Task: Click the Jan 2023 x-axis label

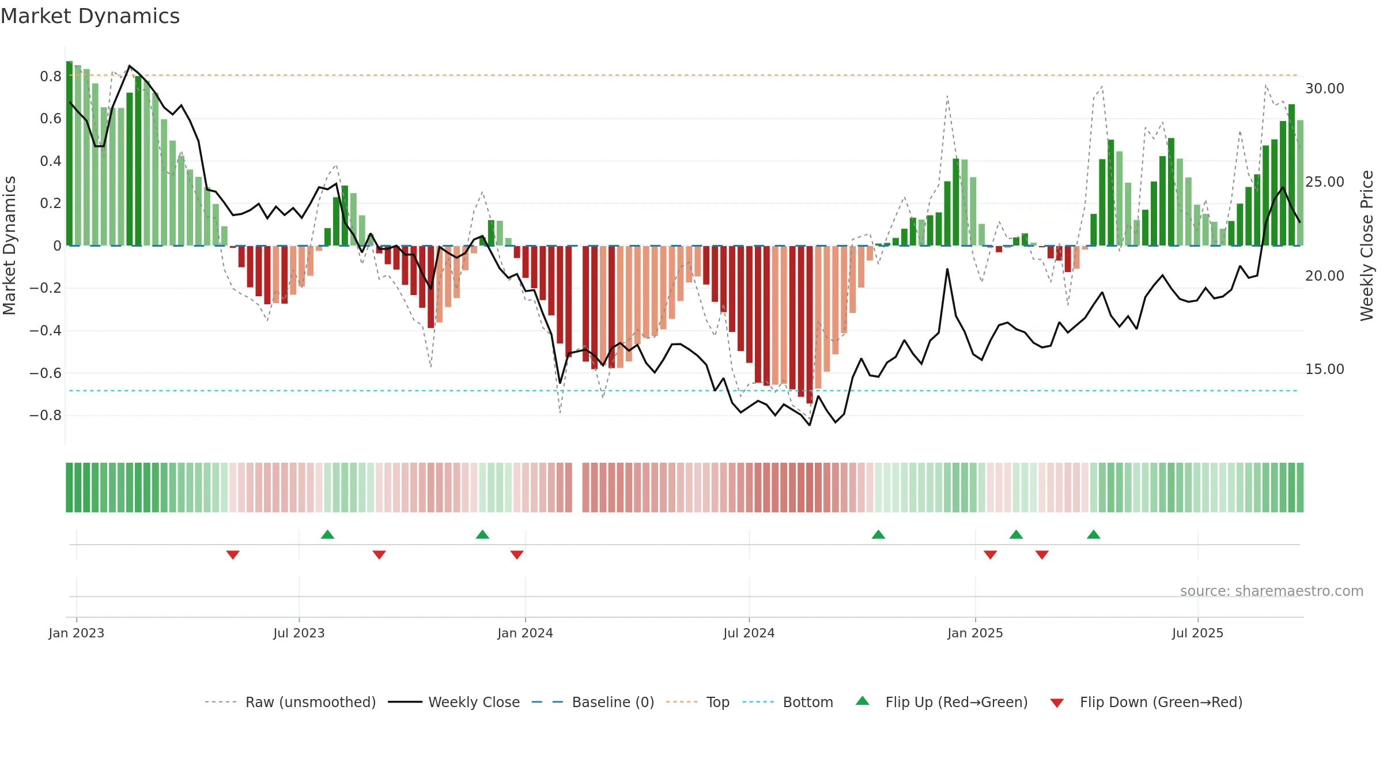Action: pyautogui.click(x=77, y=633)
